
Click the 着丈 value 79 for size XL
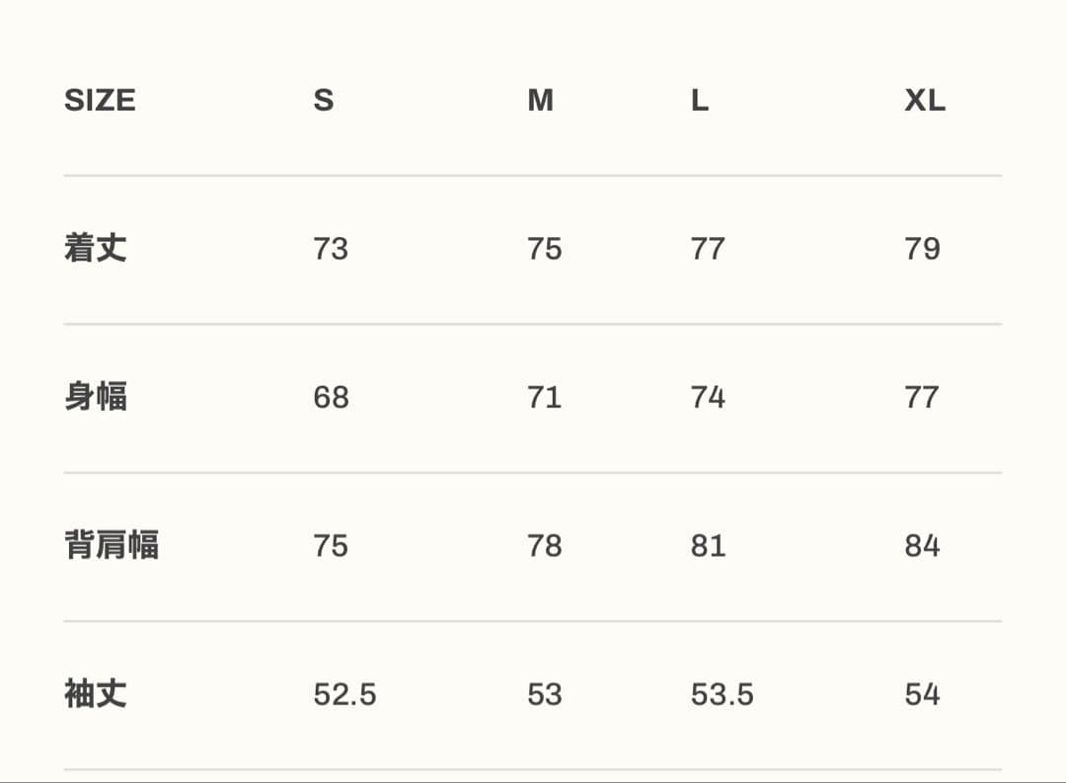pyautogui.click(x=922, y=249)
